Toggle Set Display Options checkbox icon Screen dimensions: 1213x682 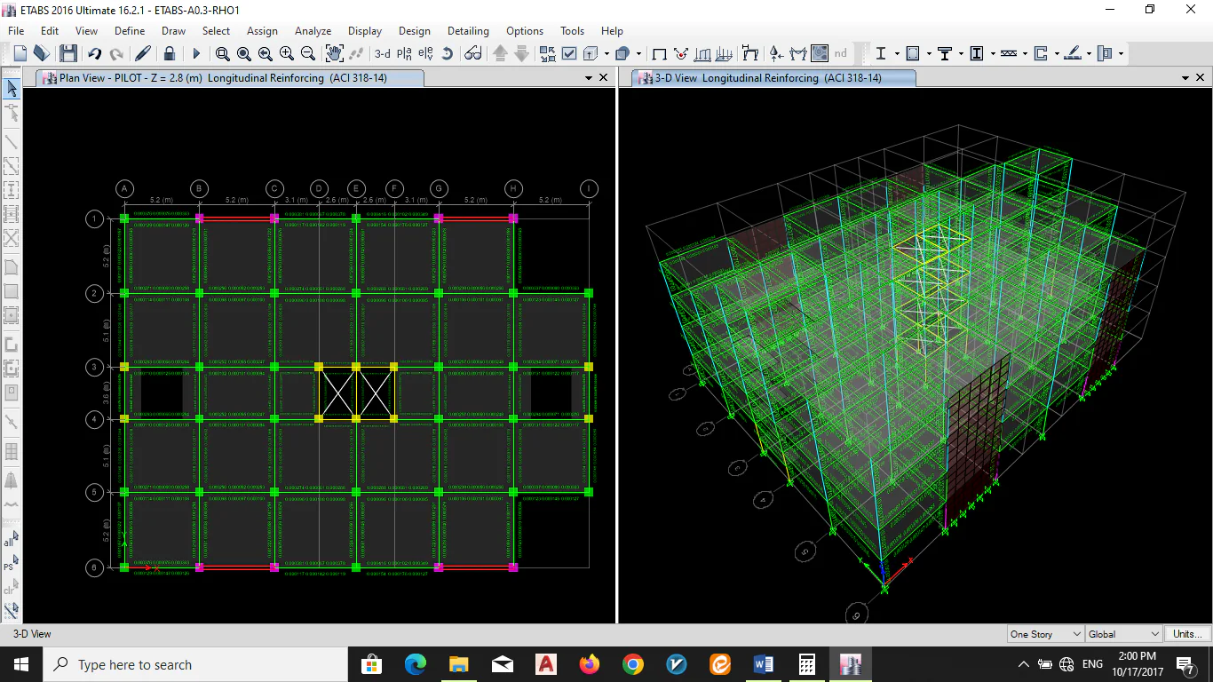[569, 53]
